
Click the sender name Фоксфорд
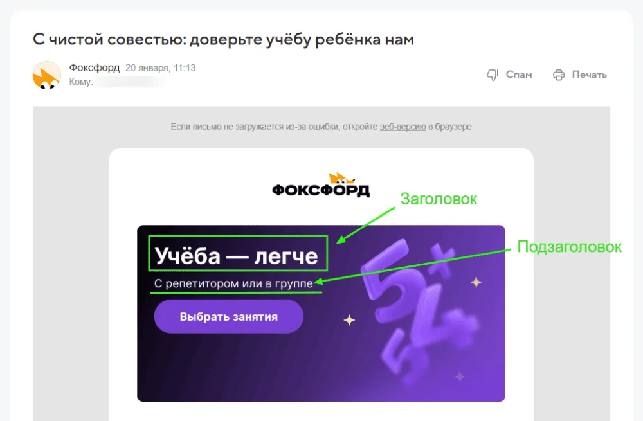coord(95,67)
